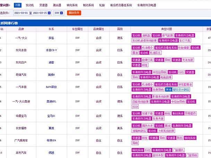Image resolution: width=211 pixels, height=158 pixels.
Task: Open the 一汽-大众 brand link
Action: click(x=21, y=38)
